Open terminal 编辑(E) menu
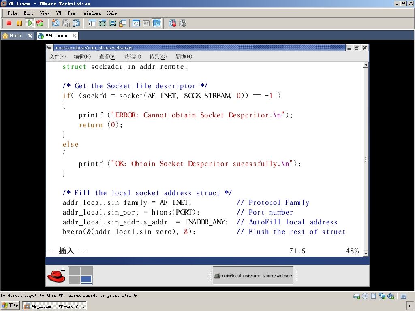This screenshot has height=311, width=415. pos(82,57)
